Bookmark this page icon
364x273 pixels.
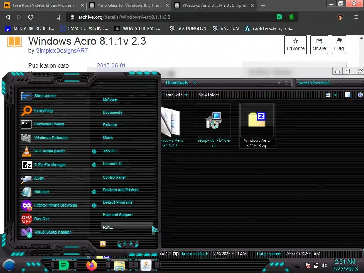(58, 17)
